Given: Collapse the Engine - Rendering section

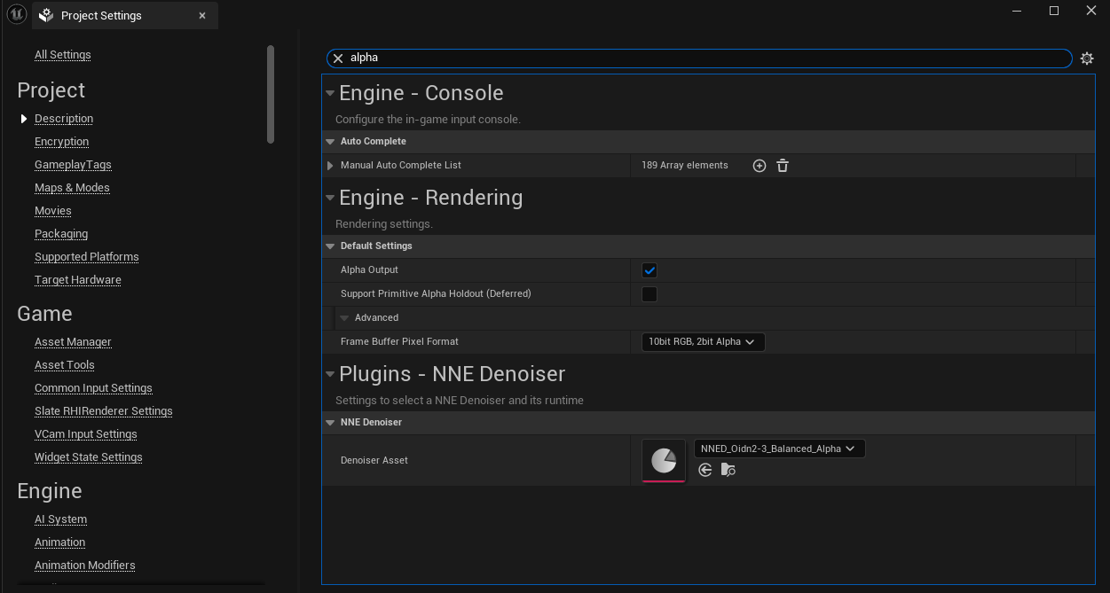Looking at the screenshot, I should tap(330, 199).
